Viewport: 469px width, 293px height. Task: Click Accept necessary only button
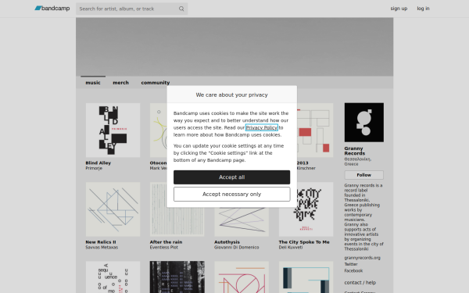pos(232,195)
